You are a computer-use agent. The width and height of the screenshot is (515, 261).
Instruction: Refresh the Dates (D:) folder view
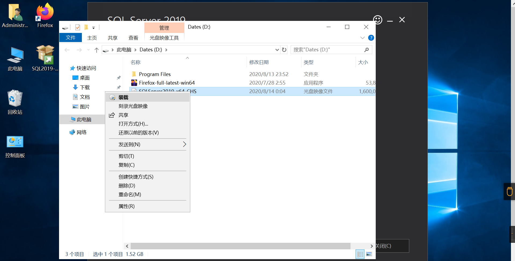[x=284, y=50]
